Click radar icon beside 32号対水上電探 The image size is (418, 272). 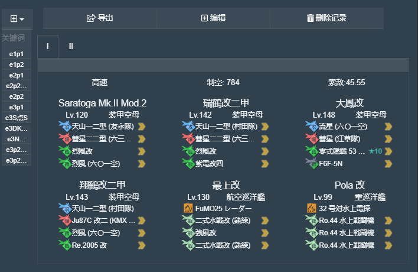(312, 208)
